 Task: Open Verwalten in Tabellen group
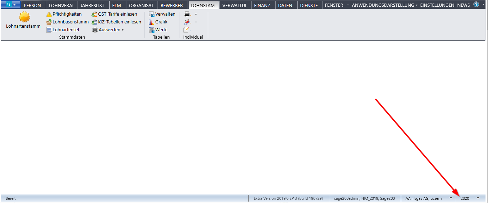point(162,14)
